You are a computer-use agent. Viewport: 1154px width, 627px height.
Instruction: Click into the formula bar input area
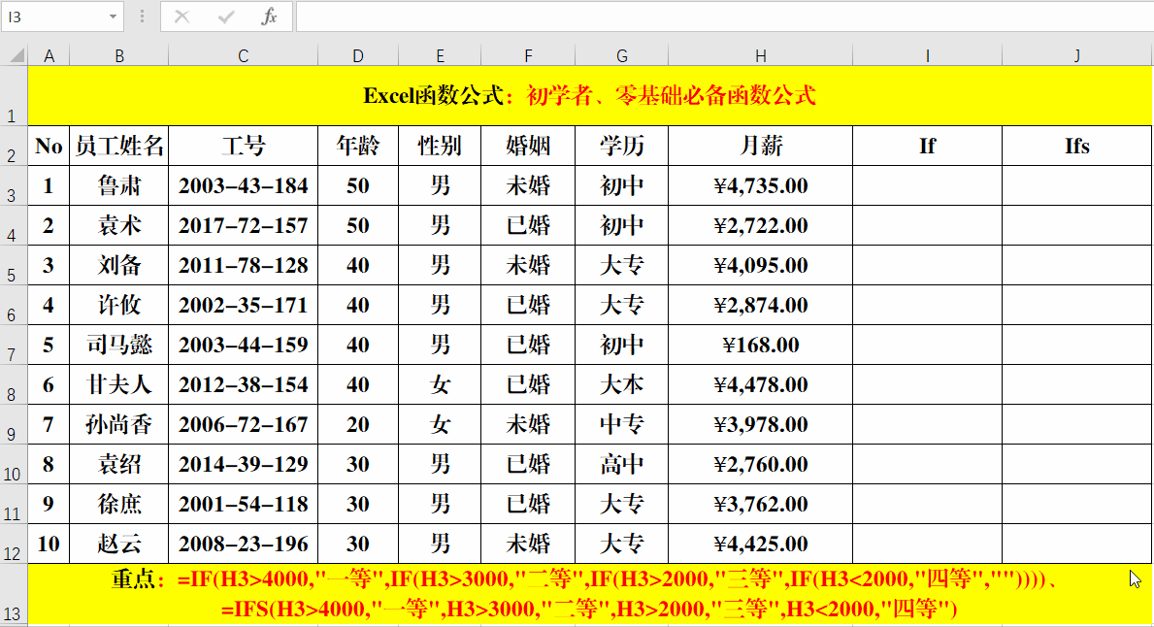tap(724, 16)
